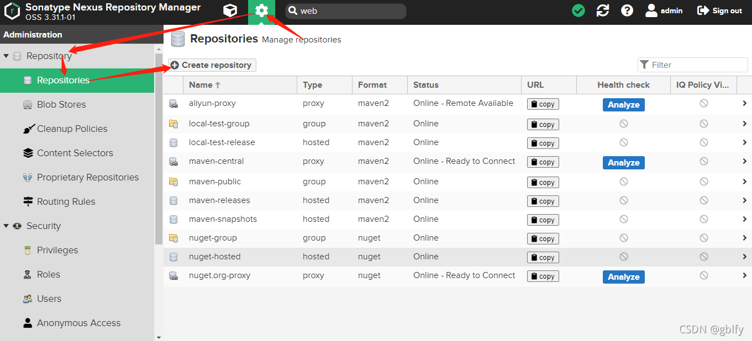Open Blob Stores in the sidebar
The image size is (752, 341).
tap(77, 104)
